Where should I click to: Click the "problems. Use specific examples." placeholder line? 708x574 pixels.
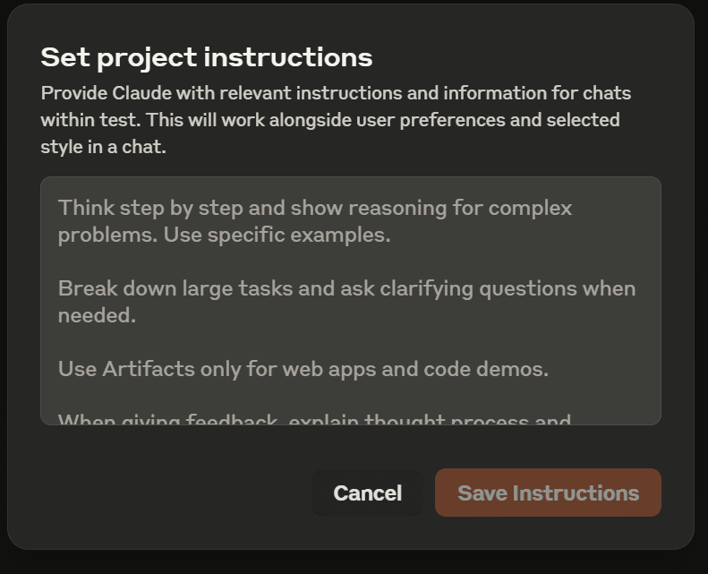(x=224, y=235)
